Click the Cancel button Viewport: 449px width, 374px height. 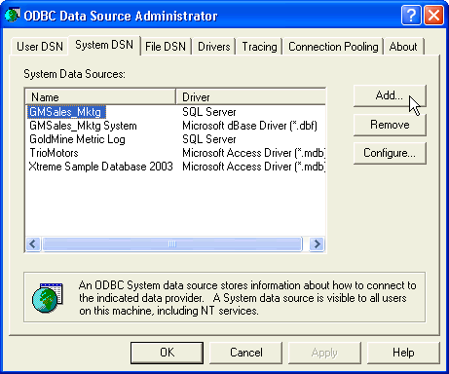[246, 353]
